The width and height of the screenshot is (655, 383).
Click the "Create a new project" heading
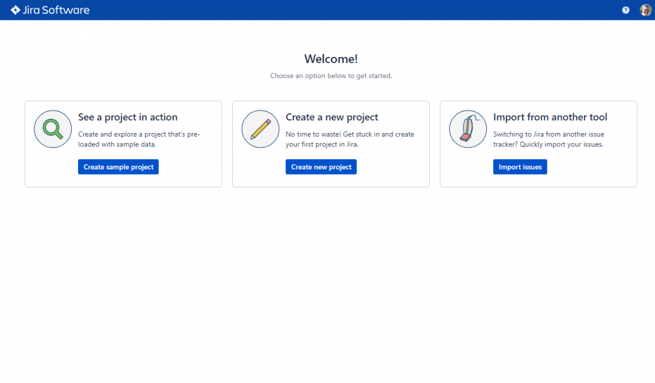[332, 117]
